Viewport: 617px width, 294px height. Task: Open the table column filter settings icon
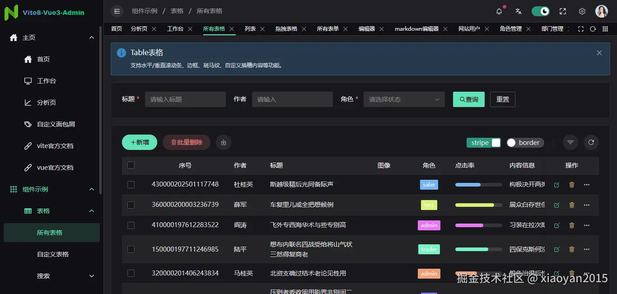point(570,142)
